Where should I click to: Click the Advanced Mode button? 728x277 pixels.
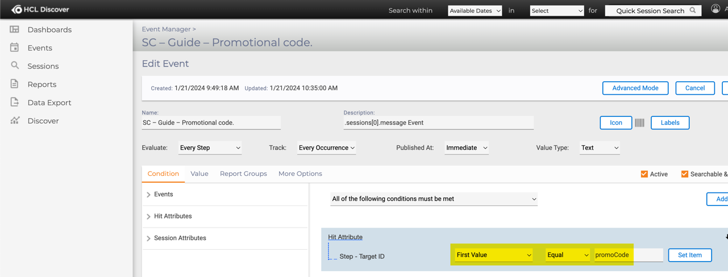635,88
